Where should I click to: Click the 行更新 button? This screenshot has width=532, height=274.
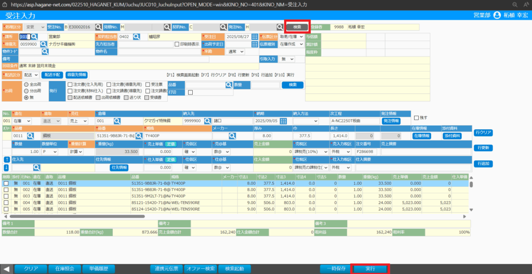coord(483,148)
